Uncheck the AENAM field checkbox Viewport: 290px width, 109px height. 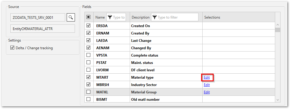click(x=89, y=48)
